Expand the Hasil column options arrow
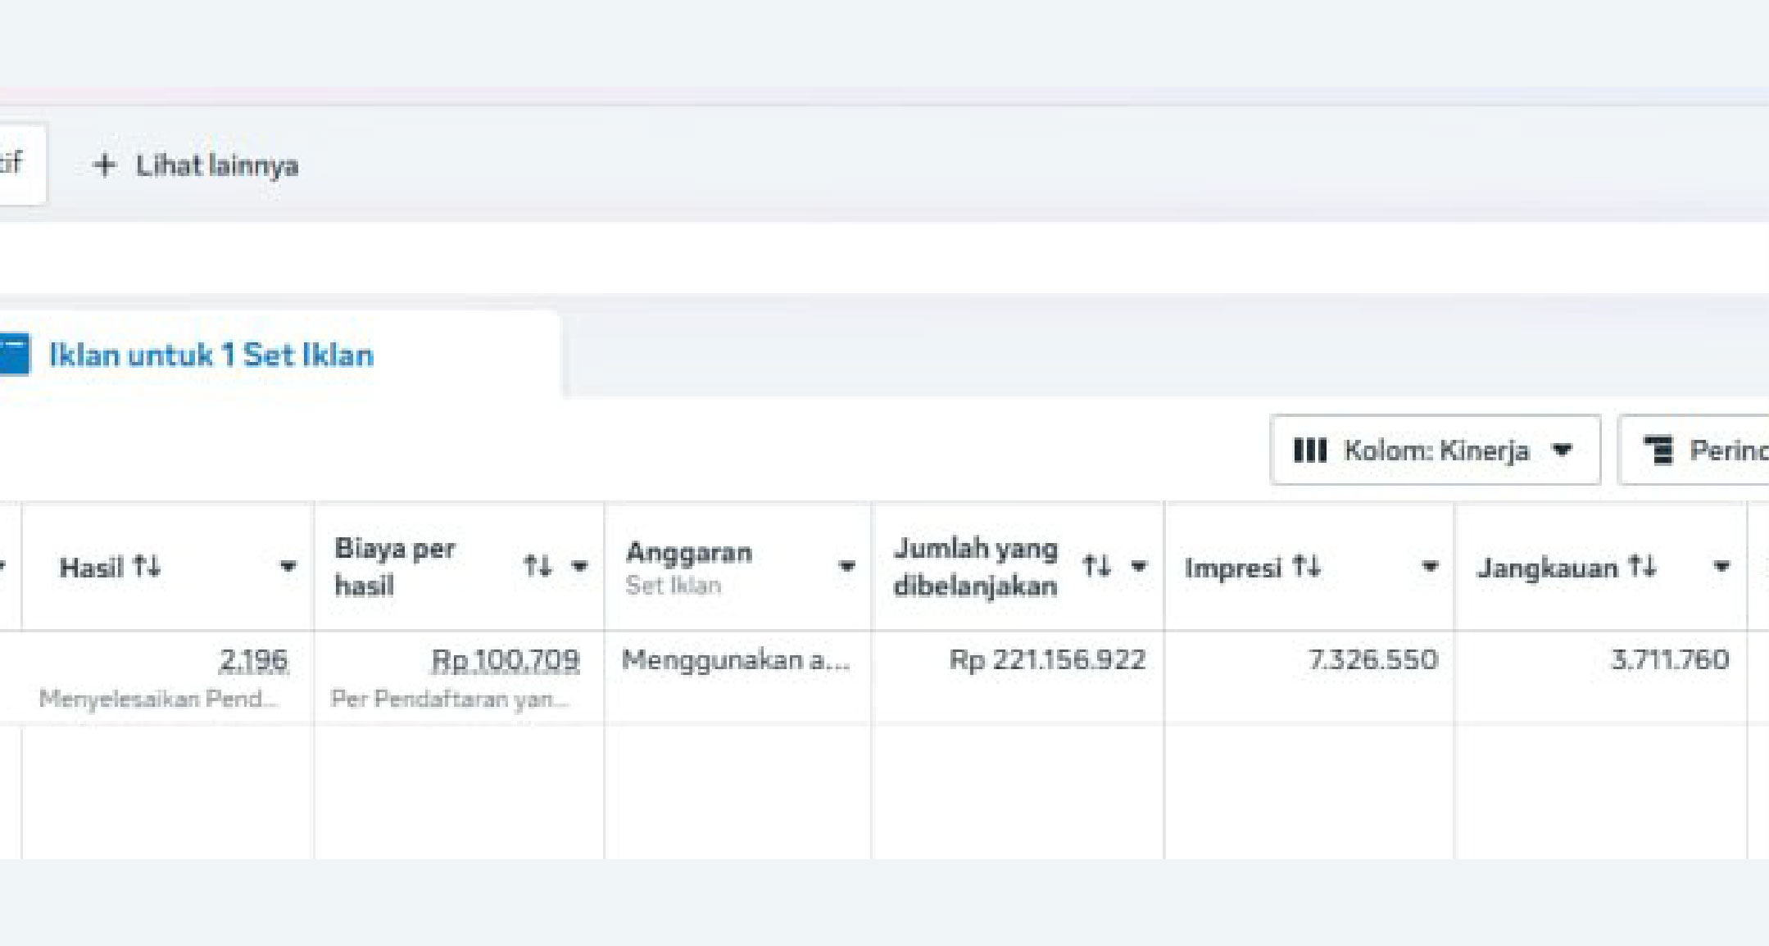 (288, 567)
